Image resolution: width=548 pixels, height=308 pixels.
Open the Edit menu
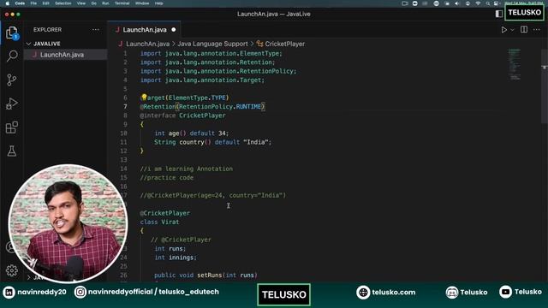pyautogui.click(x=45, y=3)
